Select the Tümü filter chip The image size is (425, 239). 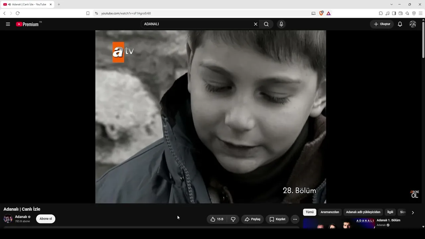point(309,212)
